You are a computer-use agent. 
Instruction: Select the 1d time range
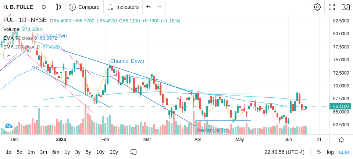pyautogui.click(x=8, y=152)
